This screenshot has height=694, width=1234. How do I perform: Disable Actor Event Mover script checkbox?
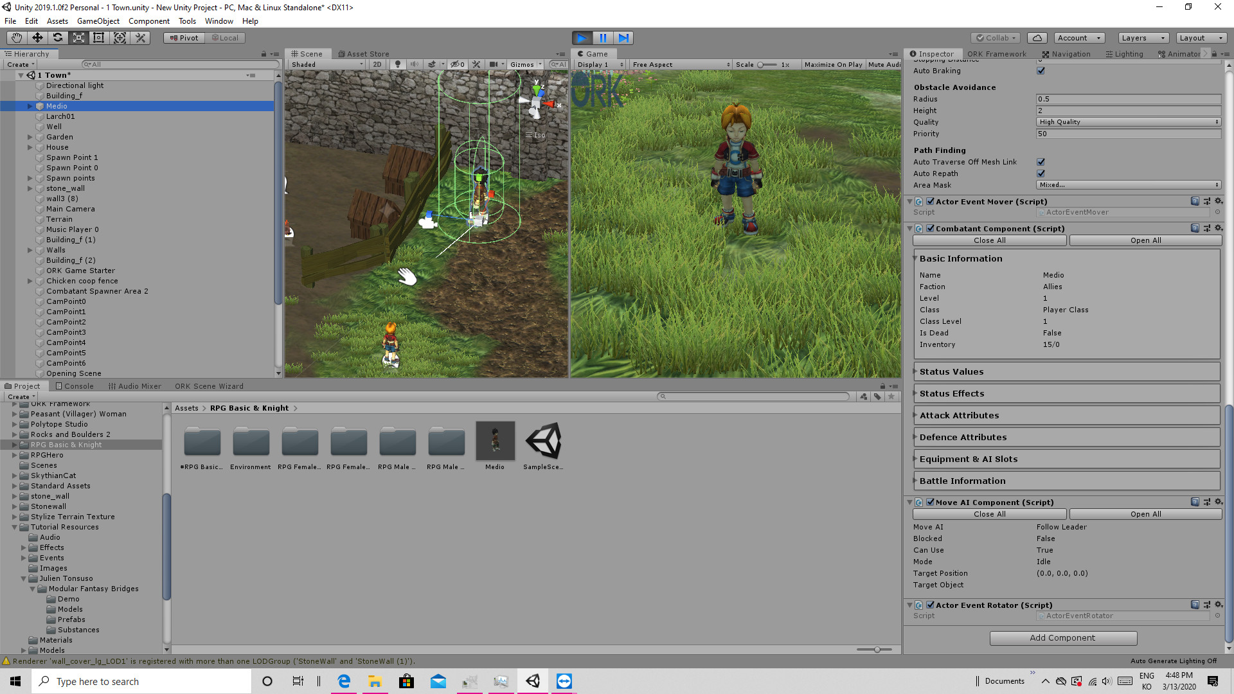point(930,201)
